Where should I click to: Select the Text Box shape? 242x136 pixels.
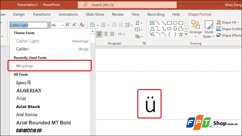(152, 23)
